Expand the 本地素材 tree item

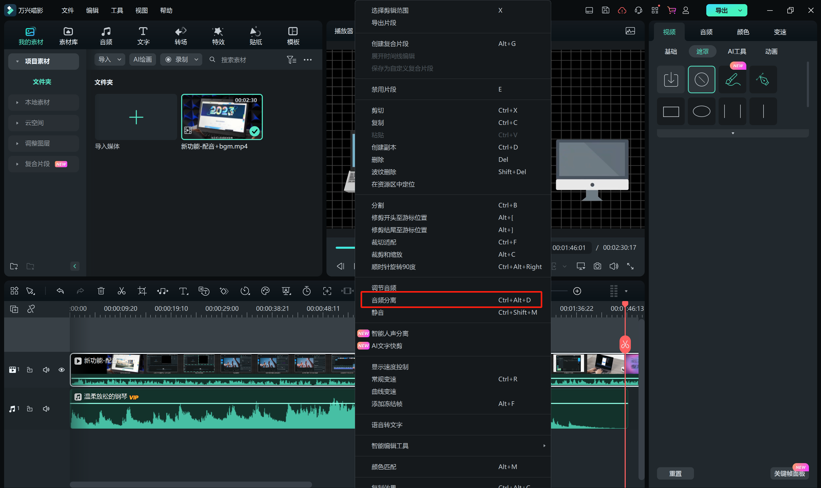[x=17, y=103]
